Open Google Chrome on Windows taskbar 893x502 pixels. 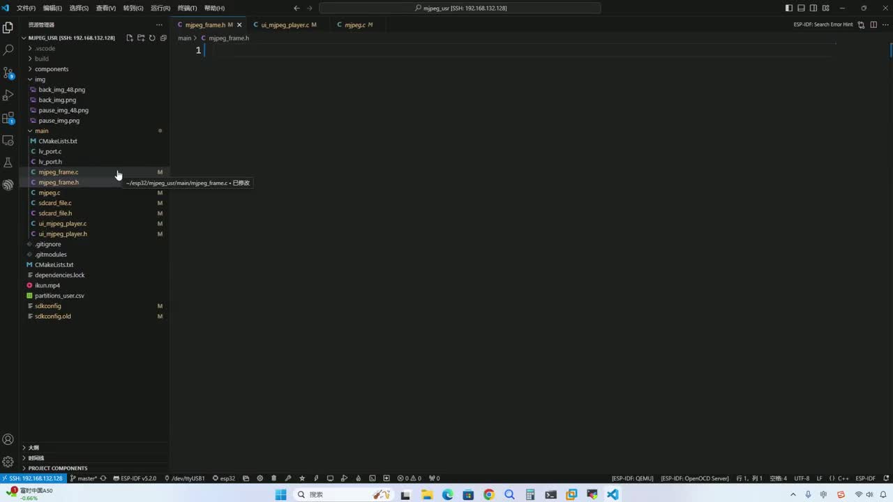489,494
